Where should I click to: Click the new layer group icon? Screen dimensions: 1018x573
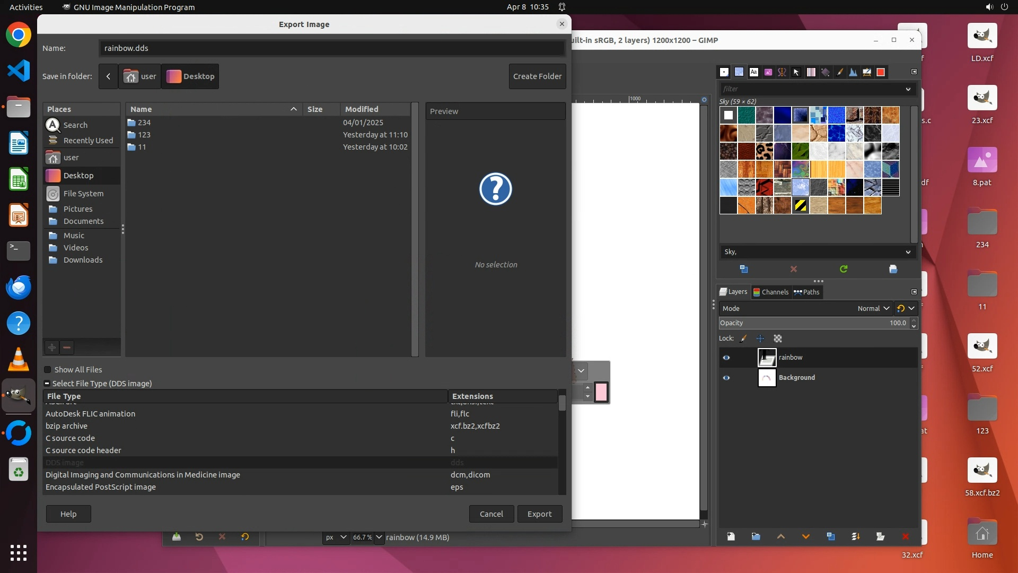(x=756, y=536)
